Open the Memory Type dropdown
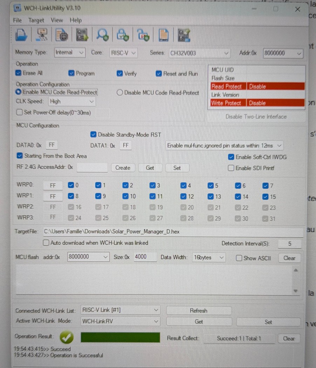The height and width of the screenshot is (368, 316). click(70, 53)
